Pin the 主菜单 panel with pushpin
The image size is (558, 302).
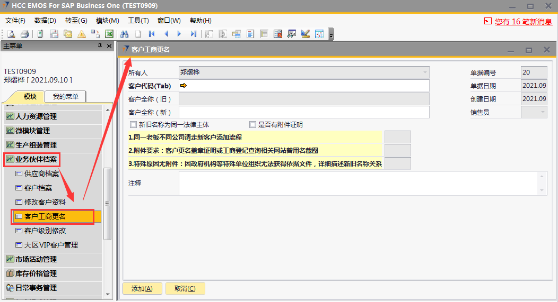point(100,46)
